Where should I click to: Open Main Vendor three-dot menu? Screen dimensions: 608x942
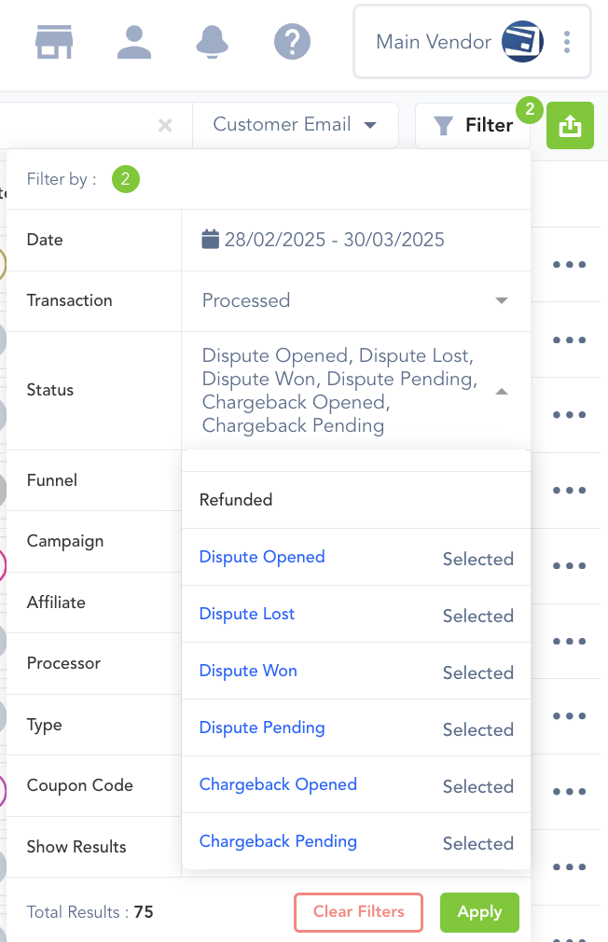point(567,41)
